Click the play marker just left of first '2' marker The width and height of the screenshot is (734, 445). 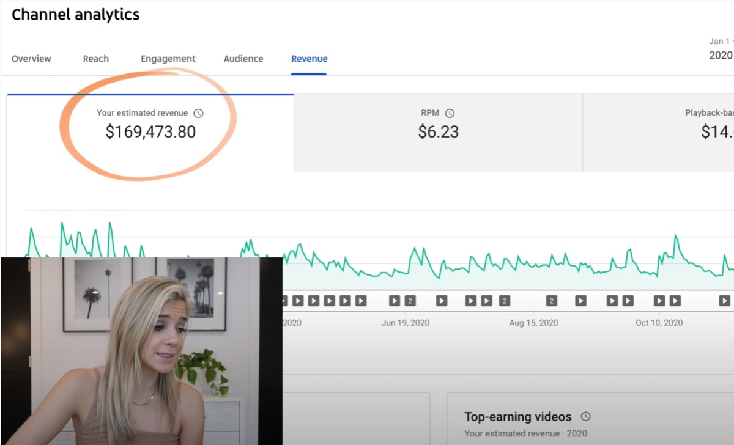pyautogui.click(x=395, y=301)
